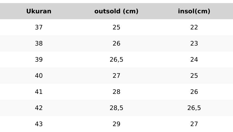Click outsold value 27 for size 40
This screenshot has height=132, width=233.
coord(116,76)
